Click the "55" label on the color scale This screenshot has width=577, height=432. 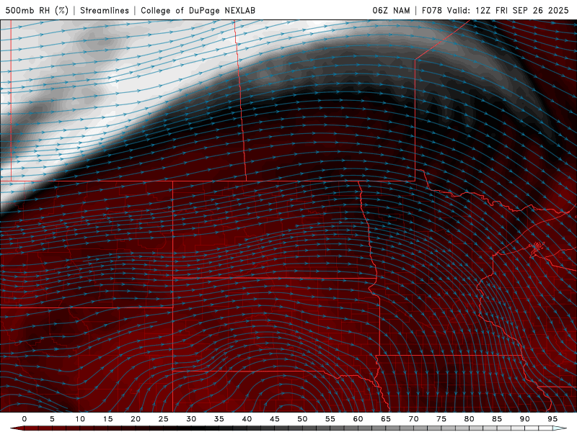point(330,419)
